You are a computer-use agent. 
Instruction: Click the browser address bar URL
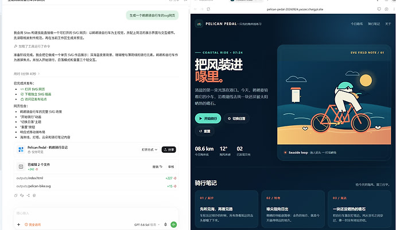pyautogui.click(x=295, y=9)
